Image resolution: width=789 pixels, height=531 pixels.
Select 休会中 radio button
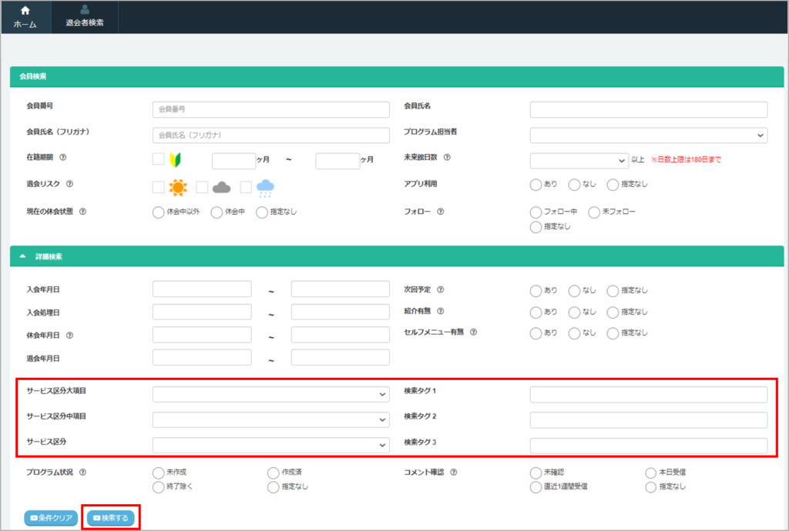click(x=217, y=212)
